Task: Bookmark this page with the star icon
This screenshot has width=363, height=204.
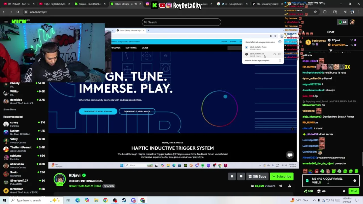Action: click(315, 12)
